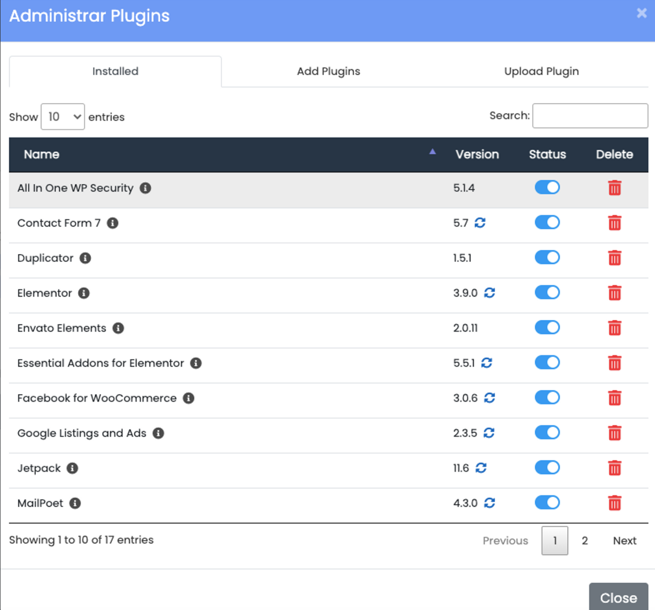
Task: Update Google Listings and Ads plugin
Action: (489, 433)
